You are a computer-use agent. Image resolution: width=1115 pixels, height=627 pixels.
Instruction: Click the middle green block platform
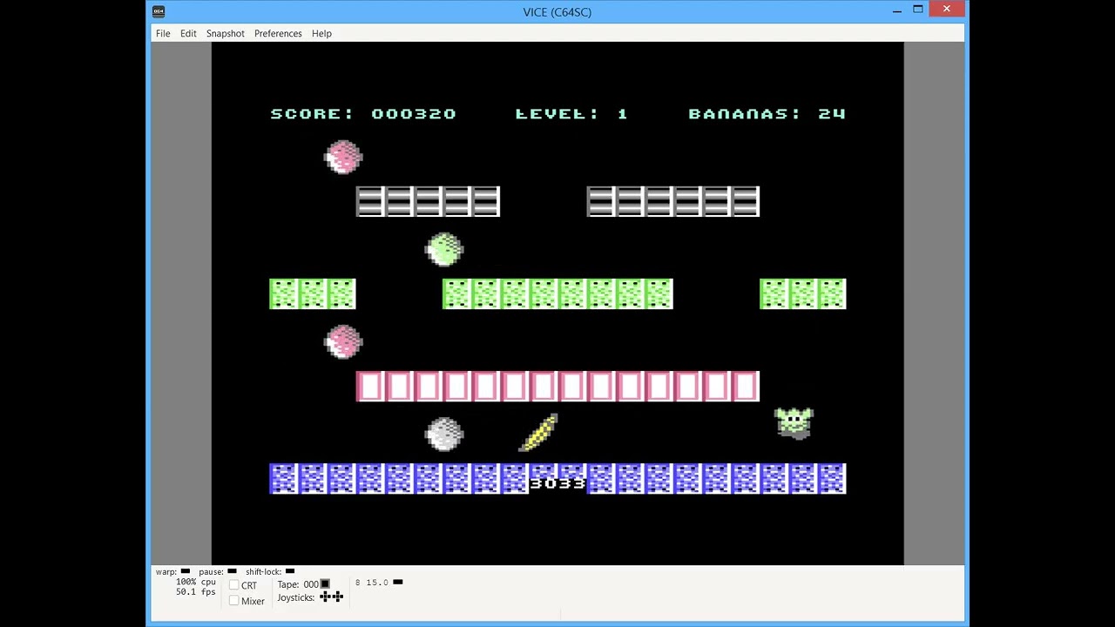[x=557, y=293]
